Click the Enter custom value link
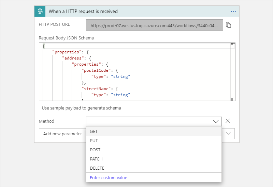This screenshot has width=273, height=187. click(x=109, y=177)
